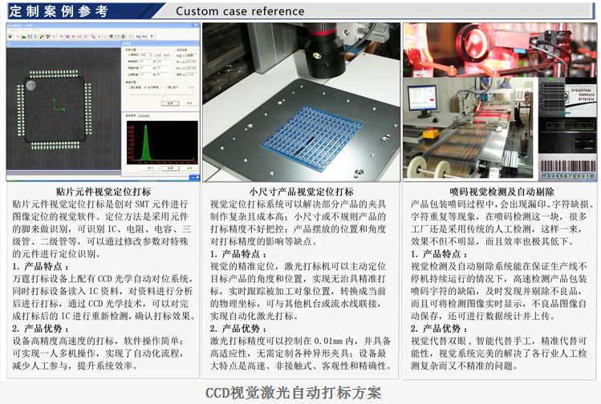The height and width of the screenshot is (404, 601).
Task: Click the barcode image in the right photo collage
Action: click(x=567, y=169)
